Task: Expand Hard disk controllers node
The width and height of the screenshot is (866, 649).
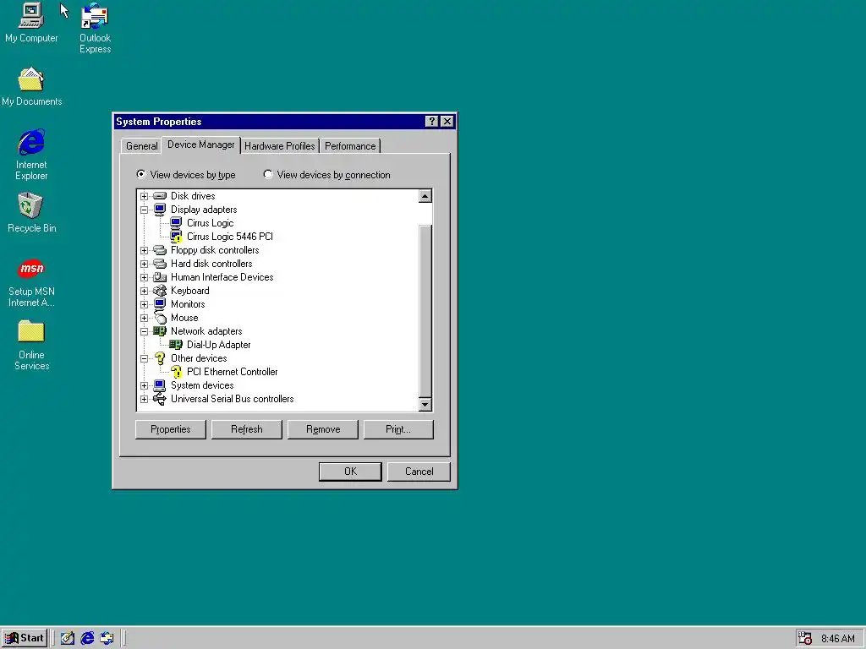Action: pyautogui.click(x=144, y=264)
